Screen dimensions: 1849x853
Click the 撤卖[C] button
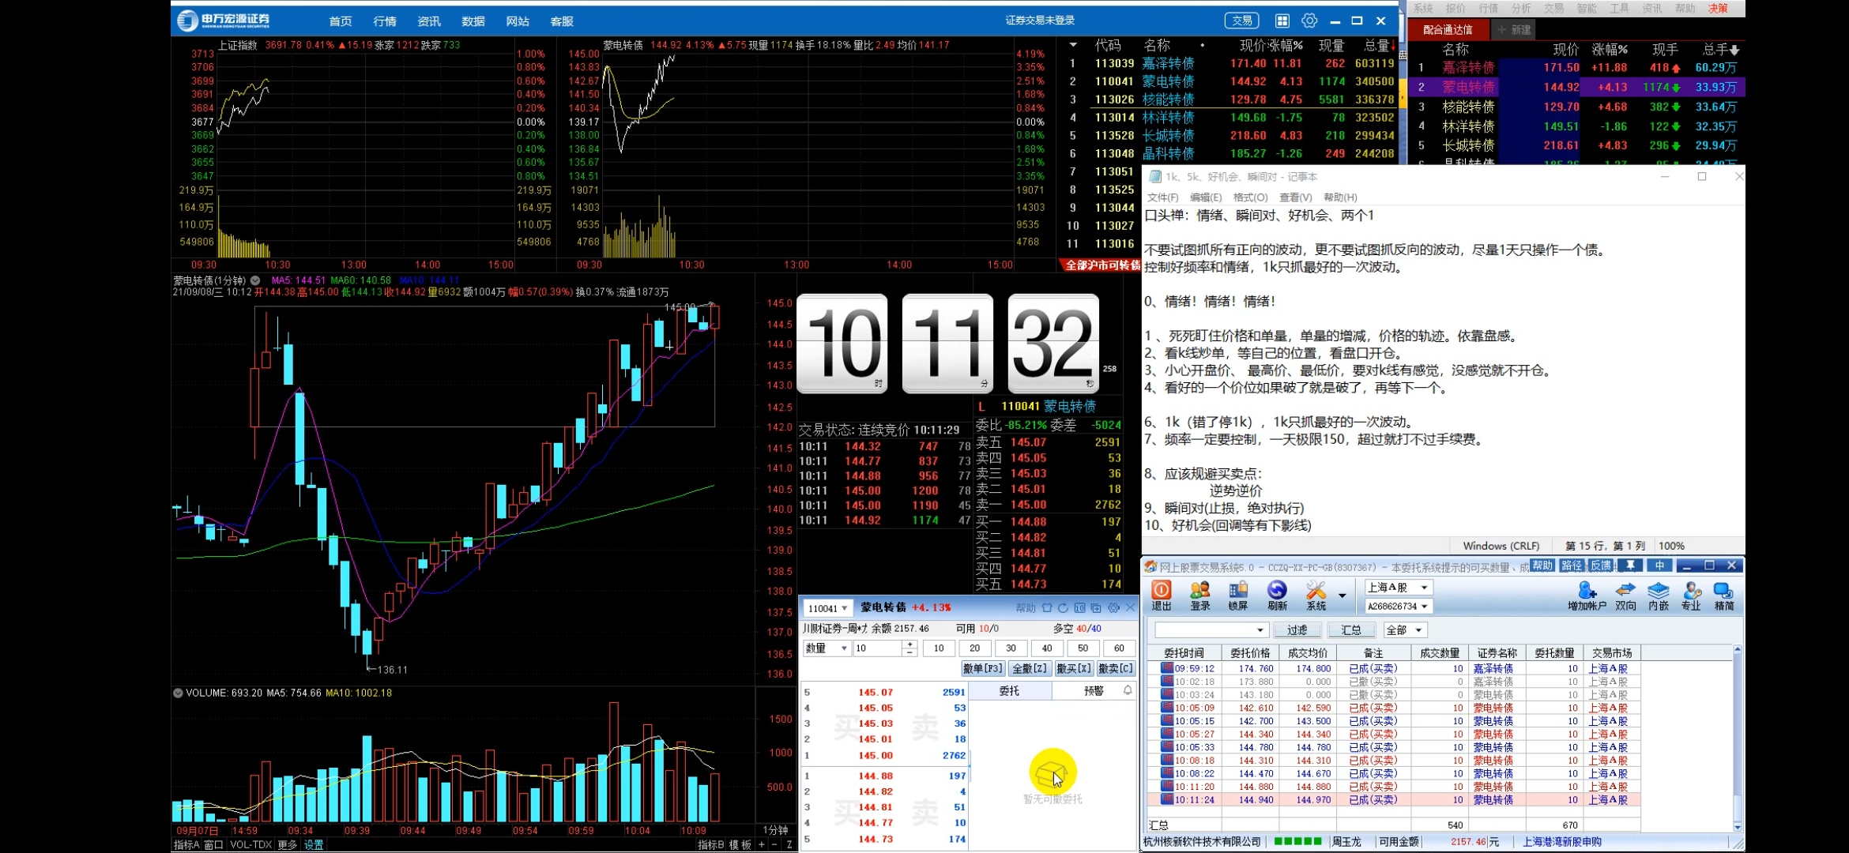(1115, 668)
